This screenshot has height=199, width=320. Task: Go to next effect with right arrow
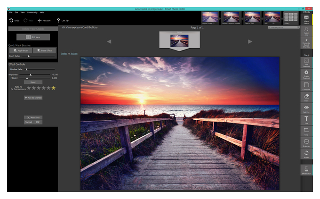pos(250,41)
